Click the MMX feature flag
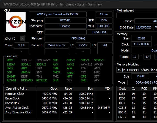157x123 pixels. (x=10, y=60)
